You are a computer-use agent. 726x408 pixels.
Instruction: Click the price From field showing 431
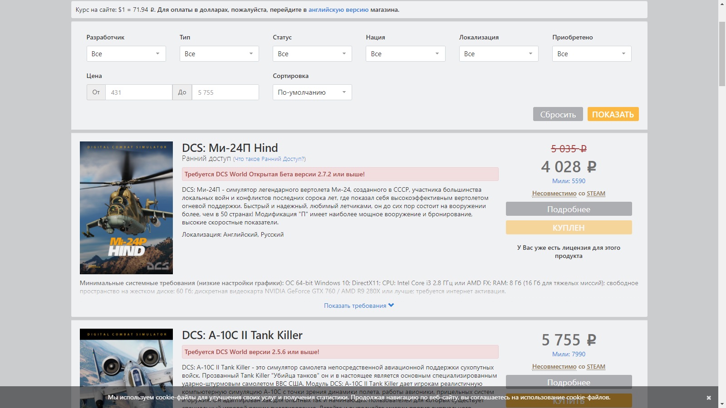tap(139, 92)
